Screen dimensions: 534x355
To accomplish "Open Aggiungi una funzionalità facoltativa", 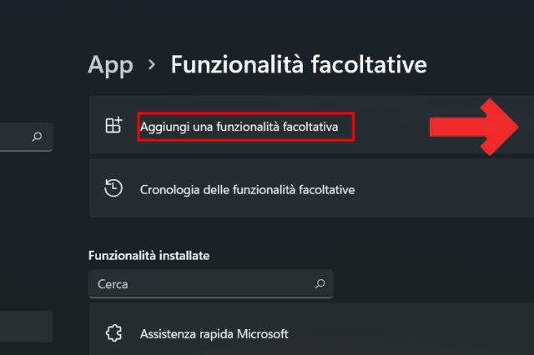I will [245, 127].
